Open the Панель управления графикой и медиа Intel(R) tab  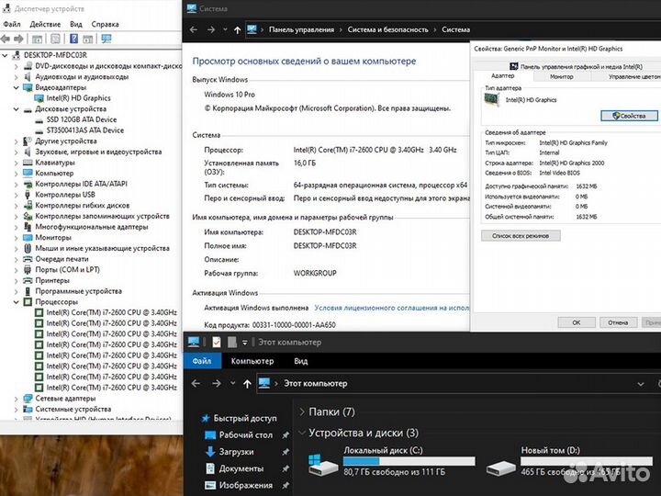576,66
